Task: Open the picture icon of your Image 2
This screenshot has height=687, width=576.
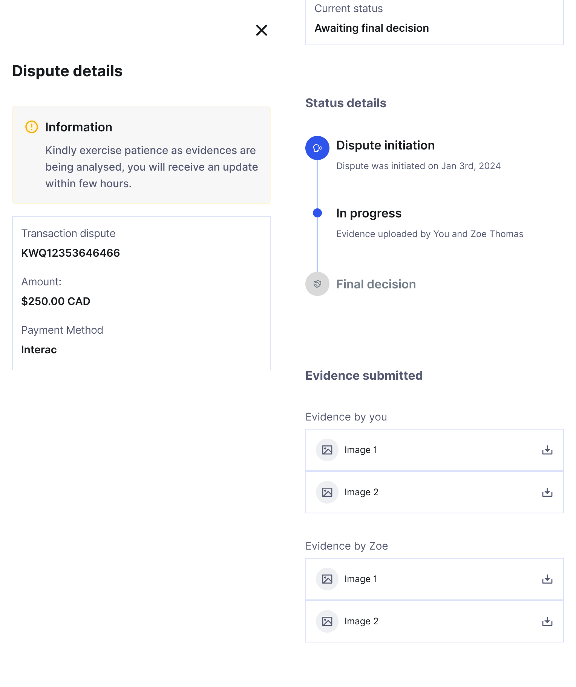Action: (x=327, y=492)
